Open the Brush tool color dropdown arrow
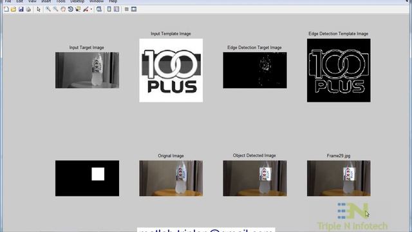This screenshot has height=232, width=412. 91,10
